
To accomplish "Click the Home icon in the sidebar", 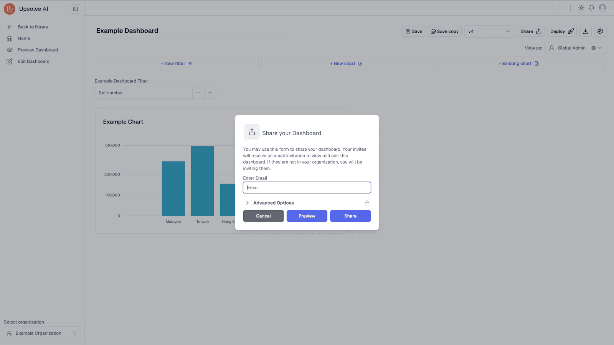I will point(10,38).
